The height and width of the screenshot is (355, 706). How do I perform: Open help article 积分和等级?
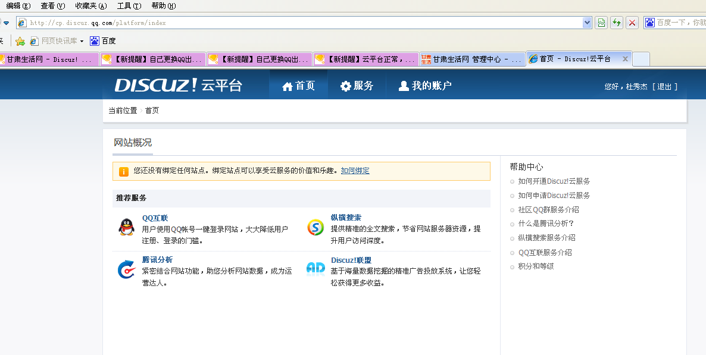(x=536, y=266)
